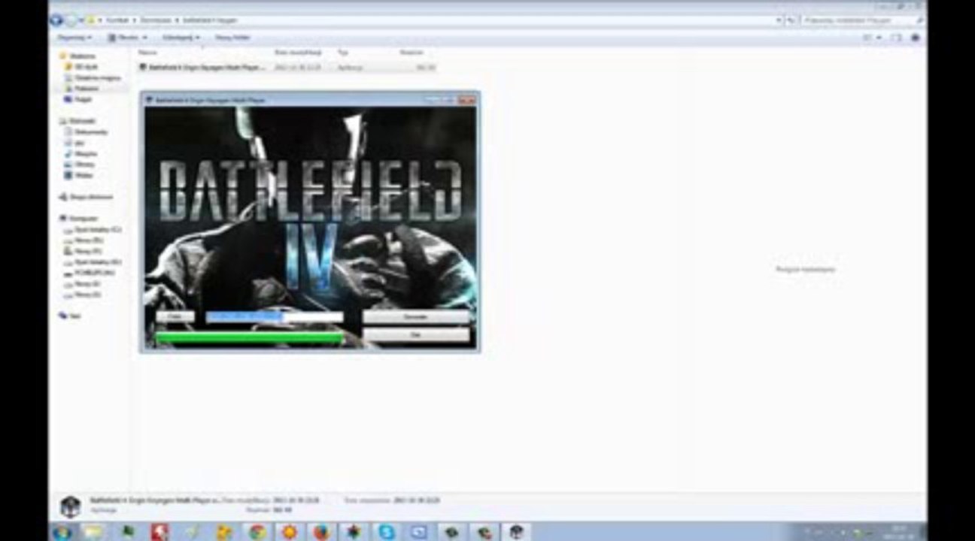Open the Obrazy library in sidebar
The width and height of the screenshot is (975, 541).
[x=80, y=164]
